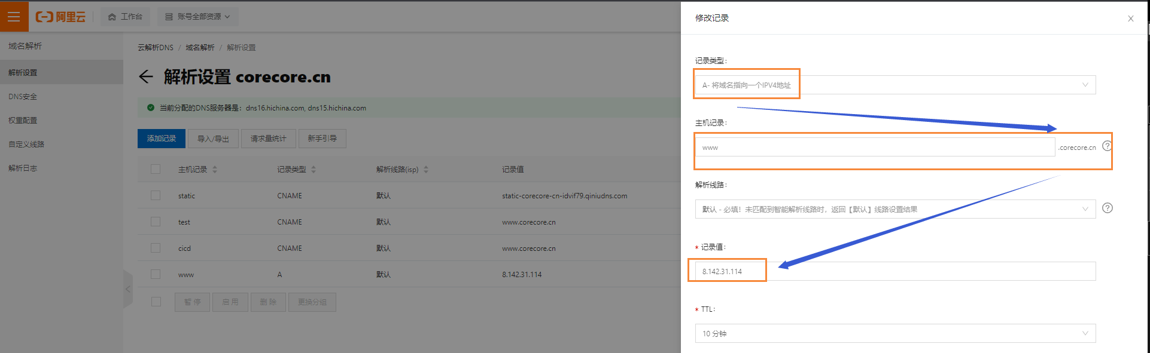Viewport: 1150px width, 353px height.
Task: Sort by 记录类型 column
Action: [314, 170]
